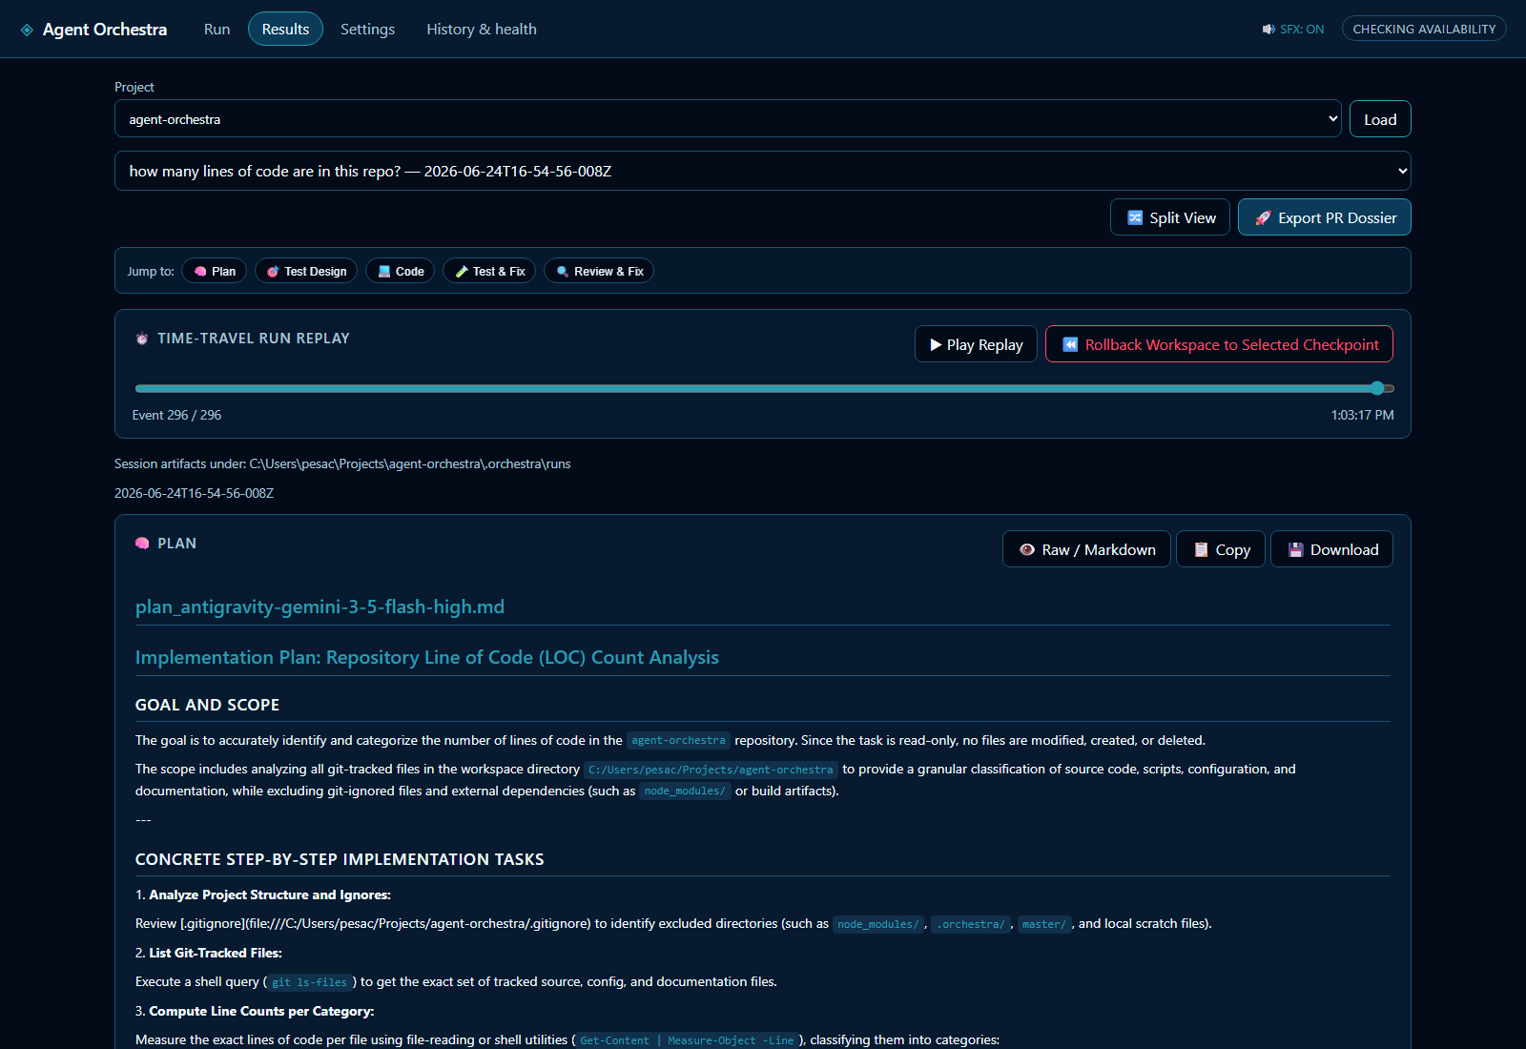Toggle Raw / Markdown view
The image size is (1526, 1049).
coord(1086,549)
